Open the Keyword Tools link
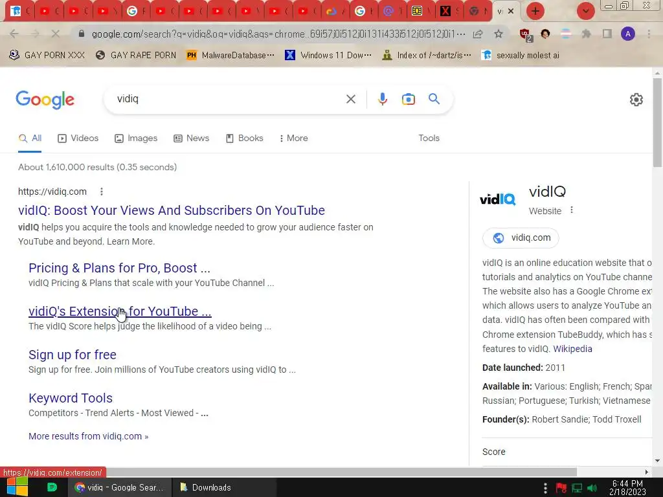 tap(70, 398)
